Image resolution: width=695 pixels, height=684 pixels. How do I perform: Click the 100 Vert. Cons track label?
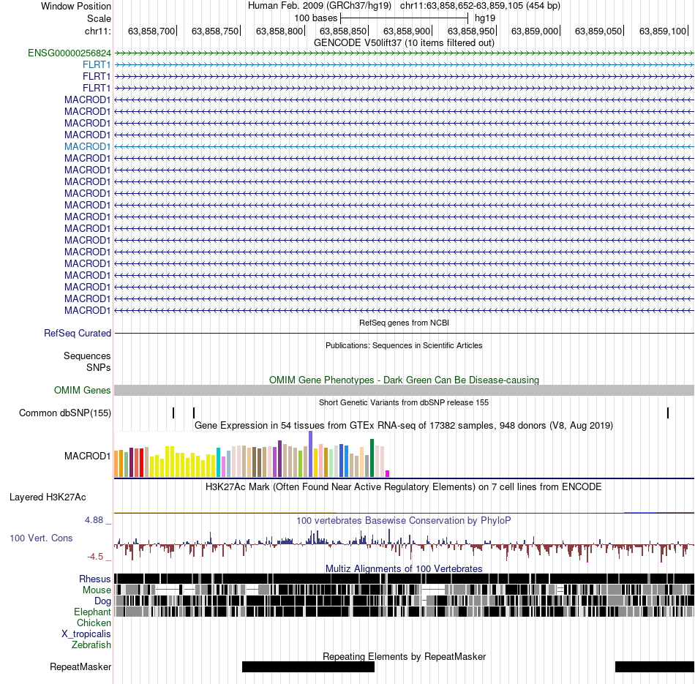point(41,538)
